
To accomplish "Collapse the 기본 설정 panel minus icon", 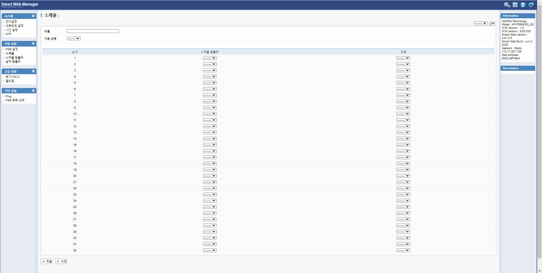I will tap(33, 44).
